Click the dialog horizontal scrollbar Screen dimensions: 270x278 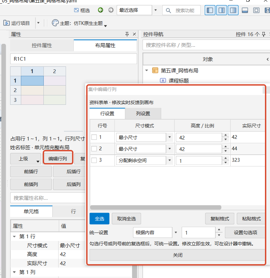pyautogui.click(x=156, y=207)
